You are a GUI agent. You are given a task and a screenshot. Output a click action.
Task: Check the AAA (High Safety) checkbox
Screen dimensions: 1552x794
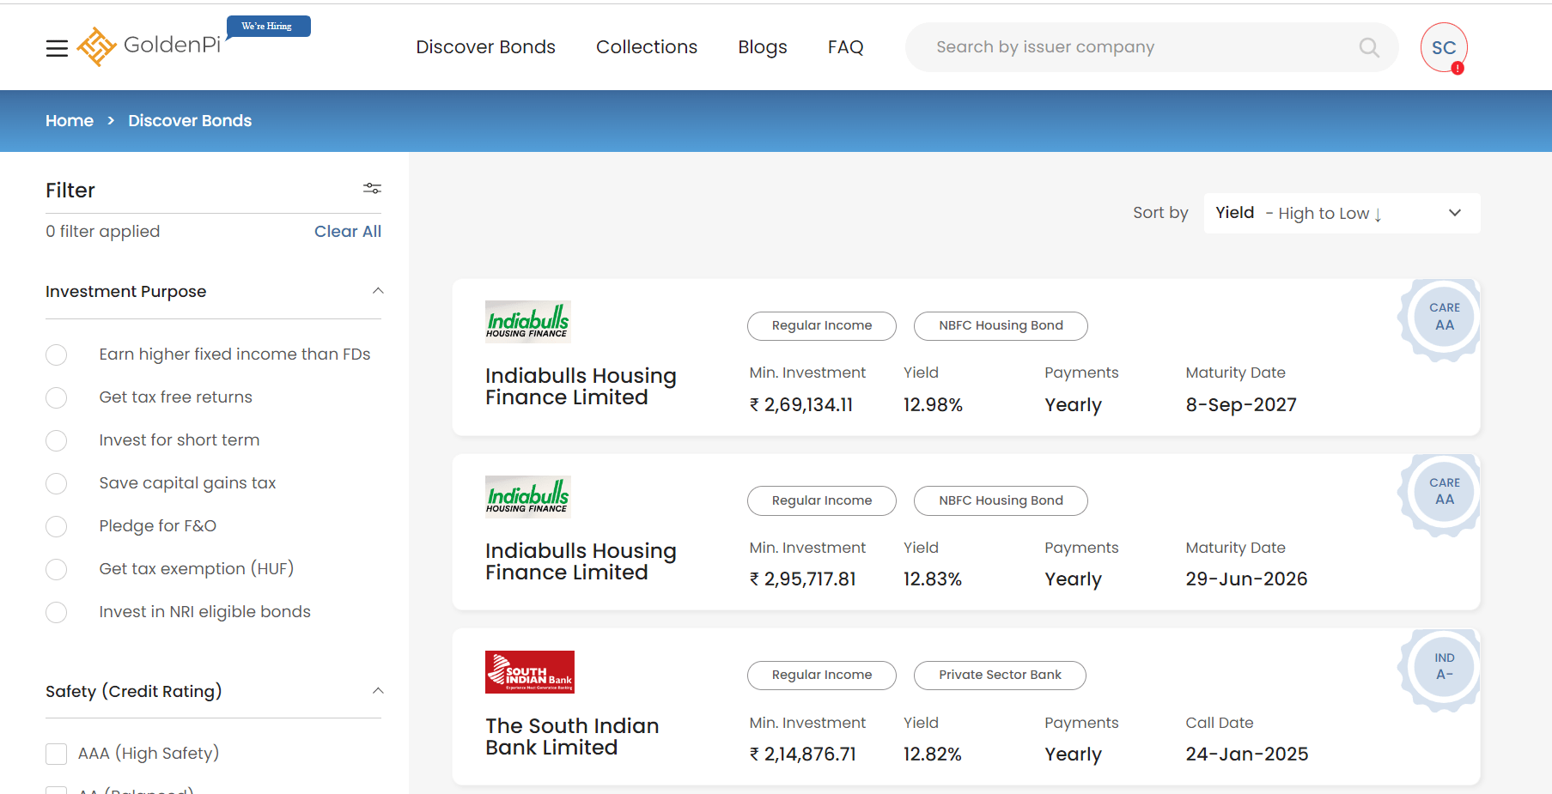(x=57, y=754)
